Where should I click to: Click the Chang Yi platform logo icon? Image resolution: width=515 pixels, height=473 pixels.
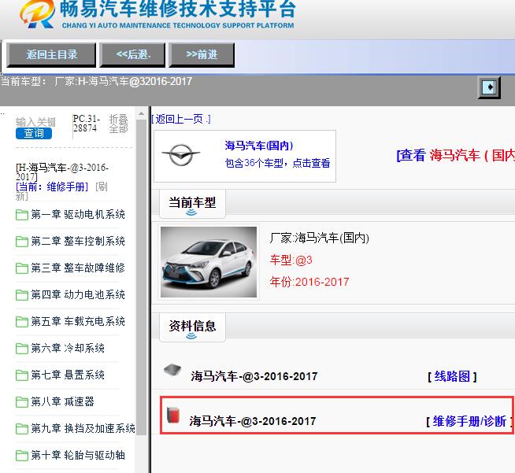coord(38,15)
